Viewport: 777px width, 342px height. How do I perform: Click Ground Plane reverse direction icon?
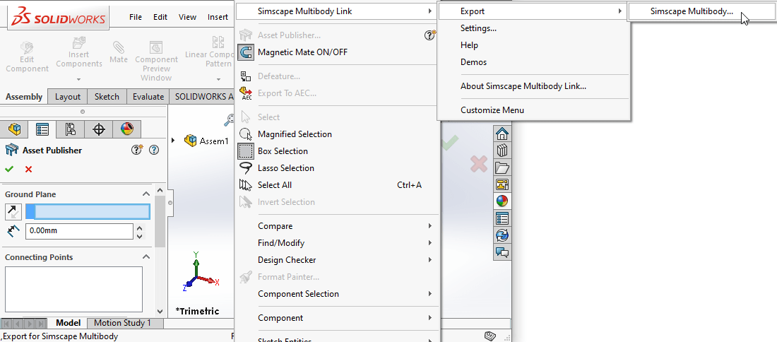13,212
